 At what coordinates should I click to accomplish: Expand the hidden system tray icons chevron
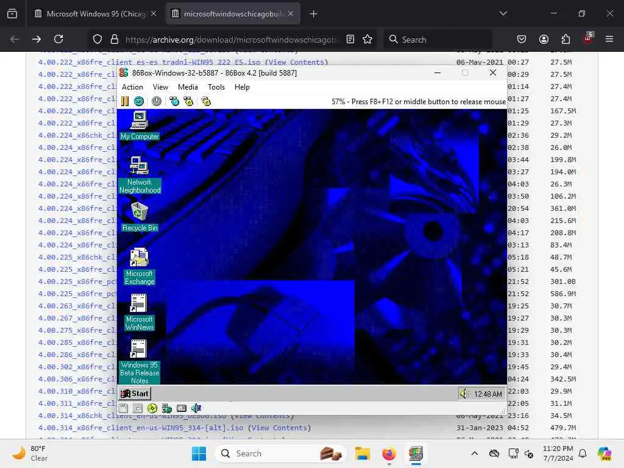[474, 453]
